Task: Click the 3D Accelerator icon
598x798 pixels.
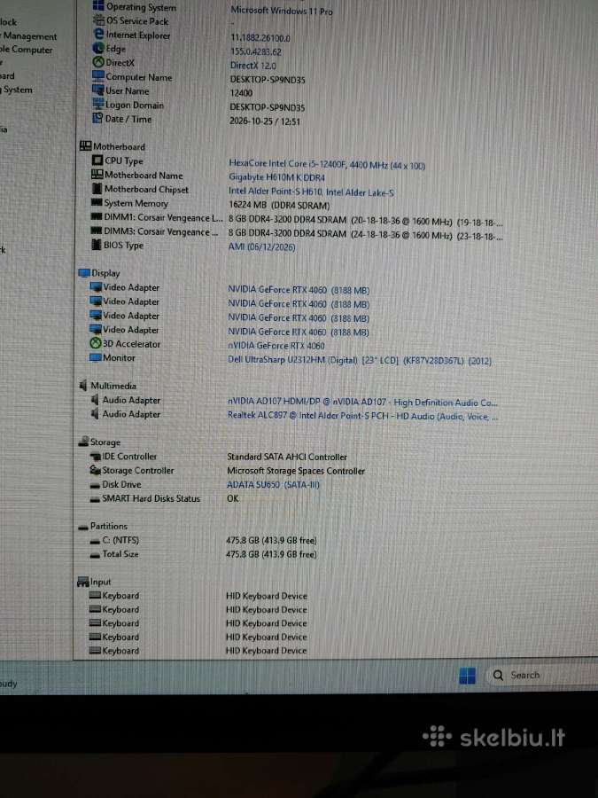Action: click(x=96, y=343)
